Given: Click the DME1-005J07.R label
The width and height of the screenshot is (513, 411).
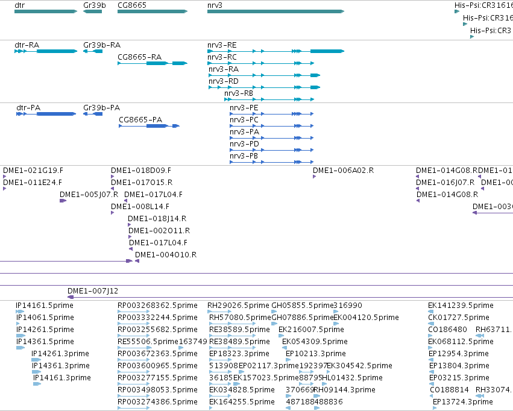Looking at the screenshot, I should [89, 195].
